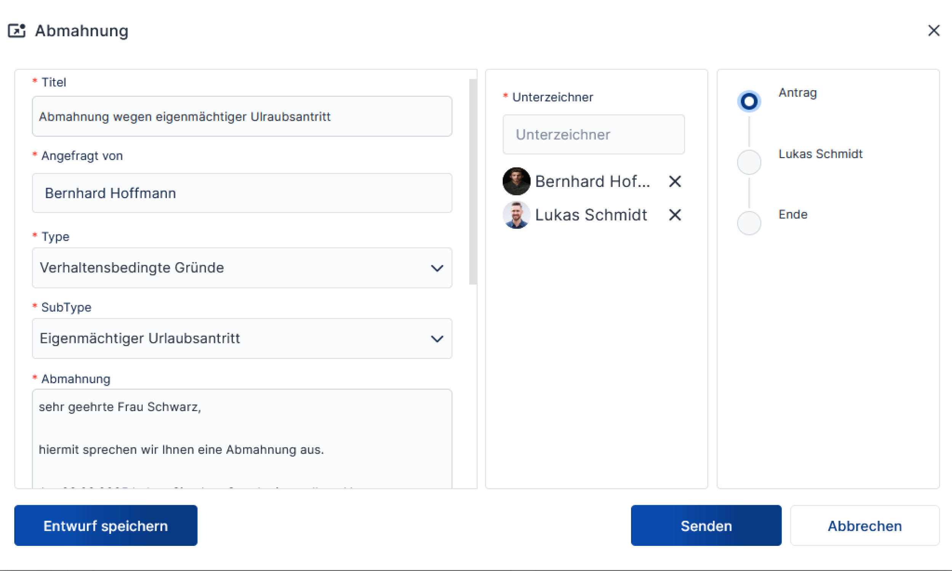Click the mandatory field asterisk beside Titel
This screenshot has width=952, height=571.
(35, 81)
